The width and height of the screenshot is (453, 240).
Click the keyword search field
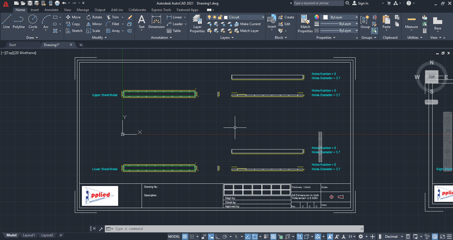tap(318, 3)
